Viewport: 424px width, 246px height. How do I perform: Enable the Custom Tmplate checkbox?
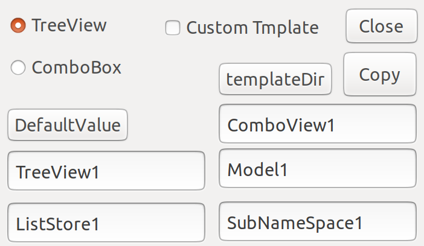(173, 28)
